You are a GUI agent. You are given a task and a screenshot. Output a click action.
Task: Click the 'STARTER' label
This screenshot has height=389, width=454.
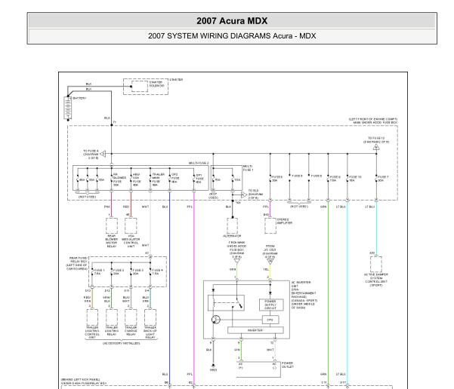tap(176, 79)
